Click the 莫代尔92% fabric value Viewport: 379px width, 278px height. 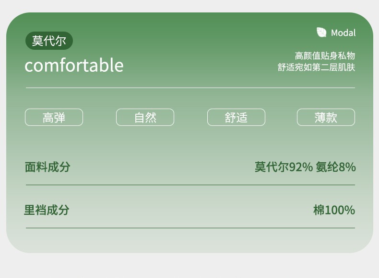[284, 167]
